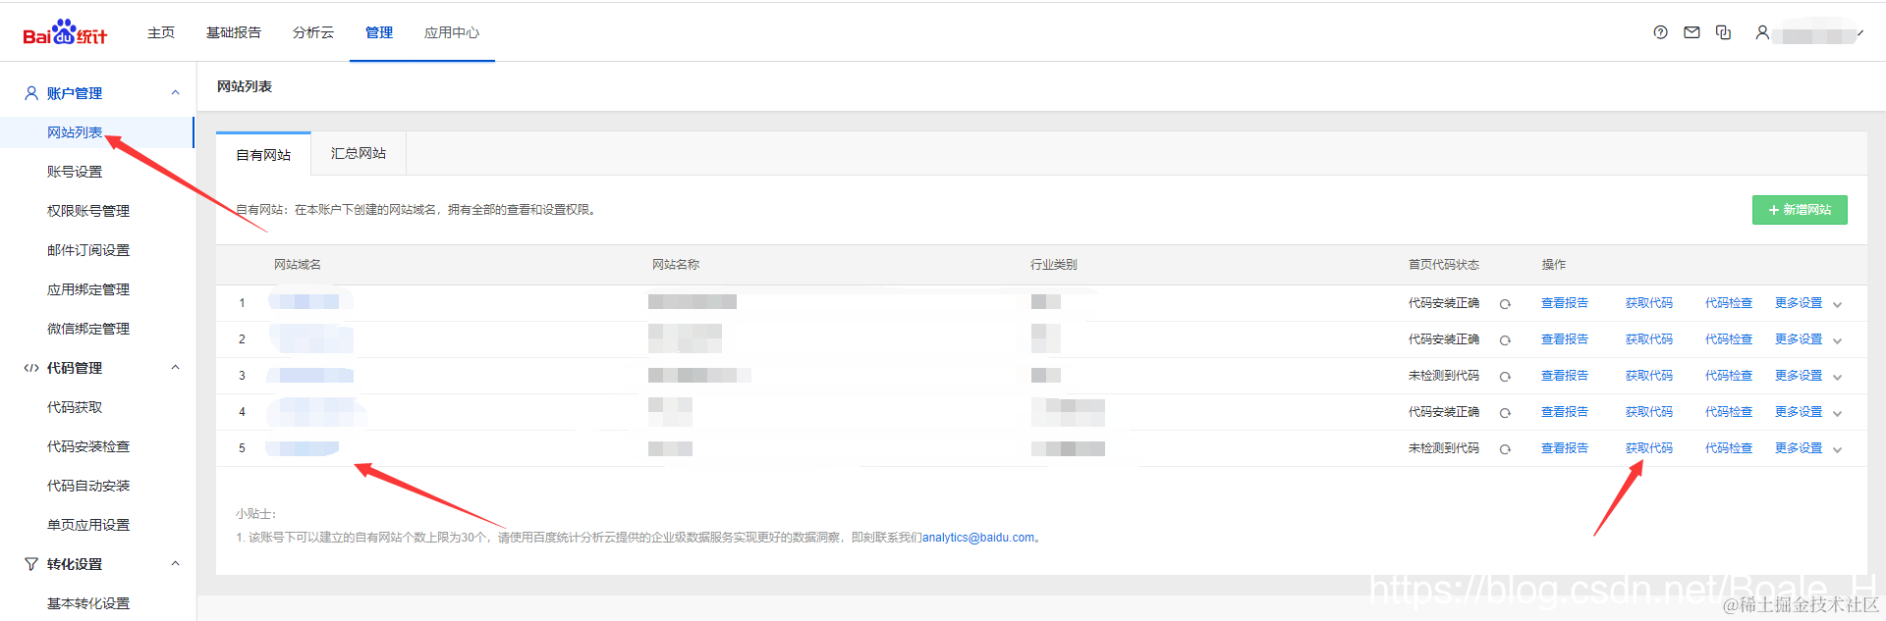Screen dimensions: 1886x621
Task: Refresh code status for row 5
Action: pyautogui.click(x=1505, y=449)
